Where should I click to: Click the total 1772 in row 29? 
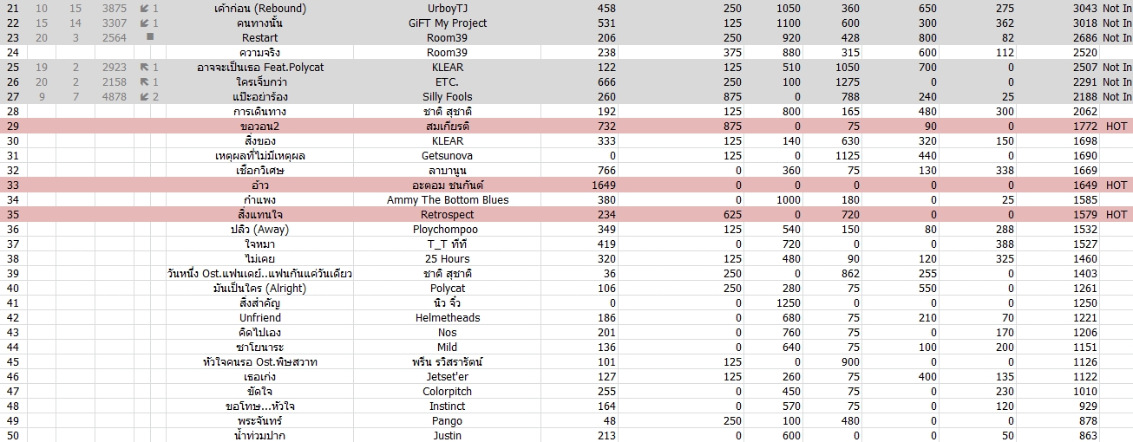[1084, 126]
